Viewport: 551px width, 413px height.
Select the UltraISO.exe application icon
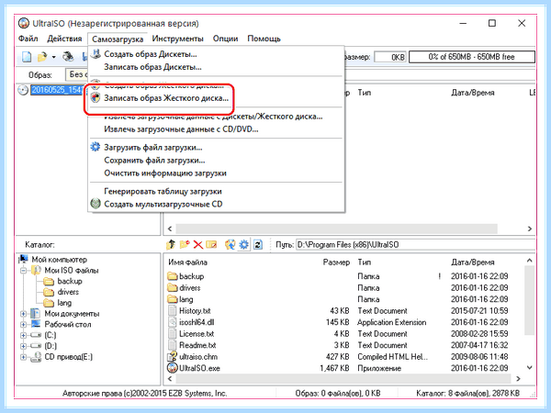[173, 368]
